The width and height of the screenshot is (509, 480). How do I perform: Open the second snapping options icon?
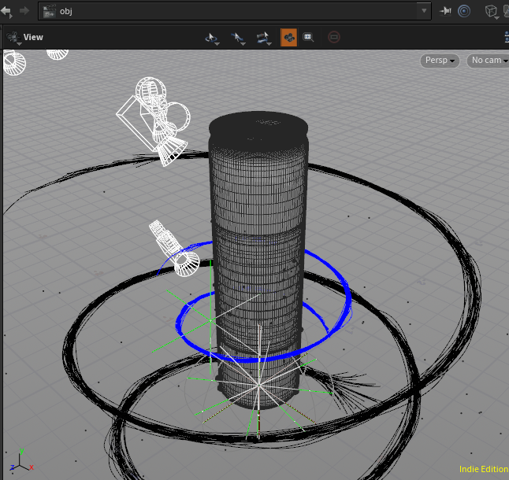pyautogui.click(x=237, y=37)
